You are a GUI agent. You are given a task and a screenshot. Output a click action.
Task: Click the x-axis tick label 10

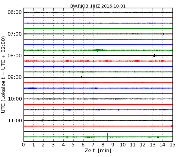coord(123,145)
